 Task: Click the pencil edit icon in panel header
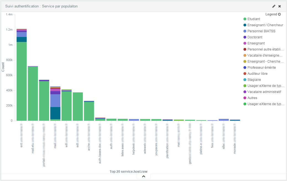(274, 6)
